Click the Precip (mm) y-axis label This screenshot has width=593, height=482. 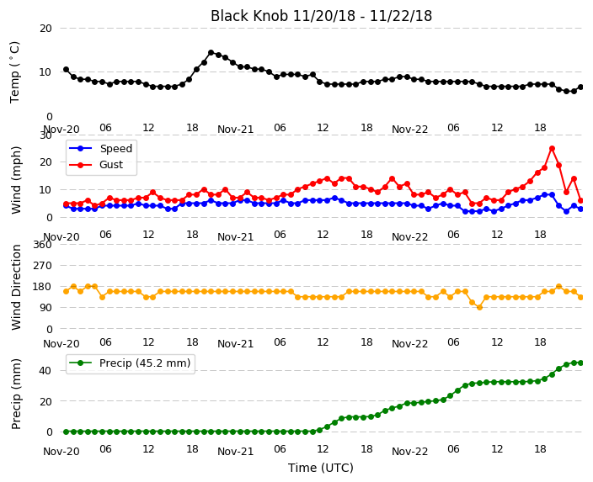coord(16,395)
